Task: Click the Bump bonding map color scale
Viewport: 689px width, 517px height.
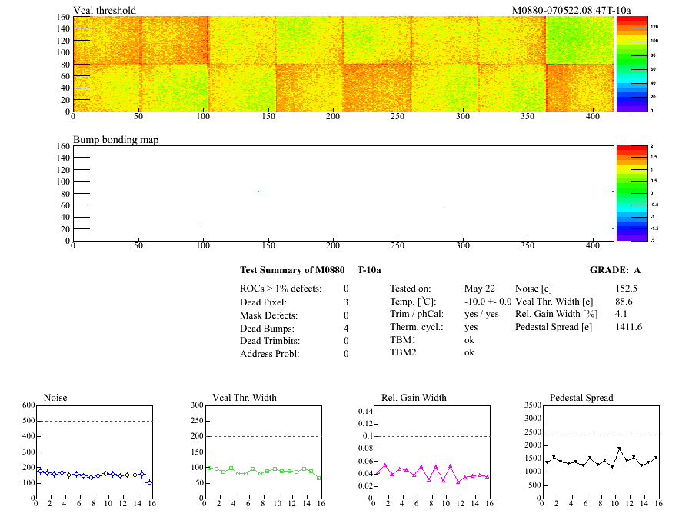Action: pos(625,192)
